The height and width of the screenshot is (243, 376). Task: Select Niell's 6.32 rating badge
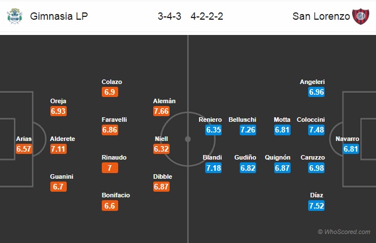(161, 149)
